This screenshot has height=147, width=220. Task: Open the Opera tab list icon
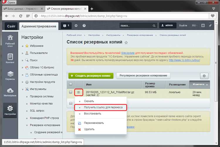click(214, 9)
